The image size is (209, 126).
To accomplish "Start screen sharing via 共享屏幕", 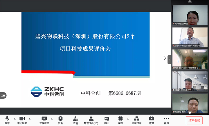I will (44, 120).
